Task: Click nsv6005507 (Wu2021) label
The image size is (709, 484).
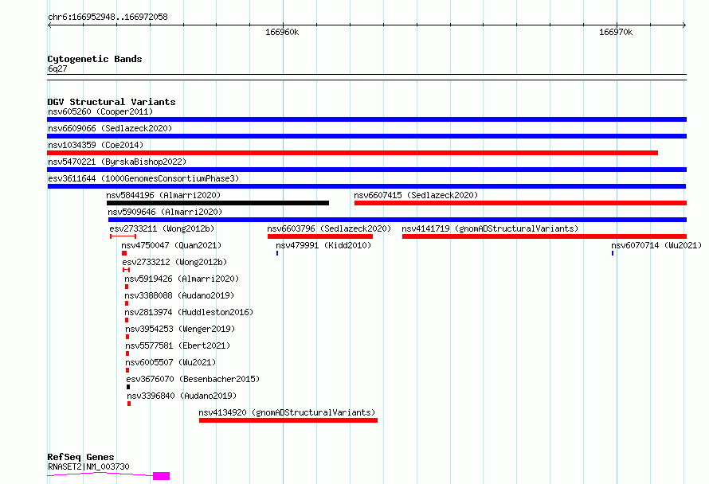Action: [x=171, y=362]
